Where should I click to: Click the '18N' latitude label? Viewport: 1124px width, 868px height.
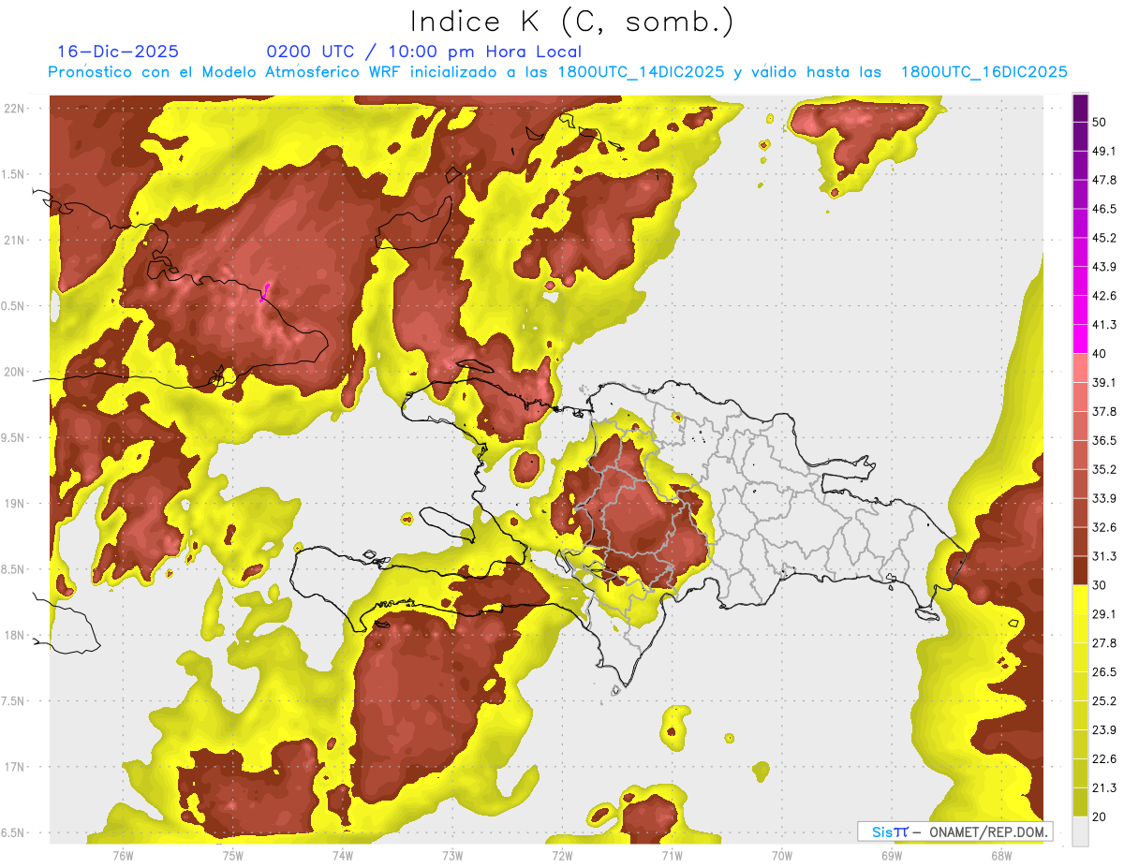click(x=13, y=635)
